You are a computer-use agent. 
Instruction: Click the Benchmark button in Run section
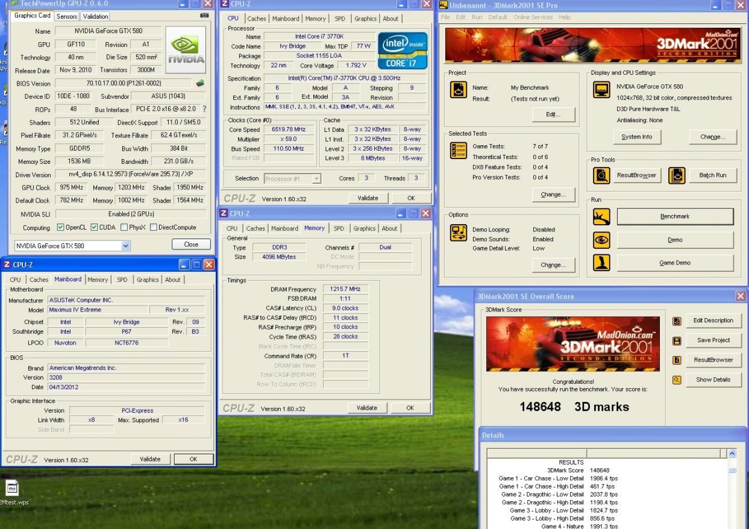(675, 216)
